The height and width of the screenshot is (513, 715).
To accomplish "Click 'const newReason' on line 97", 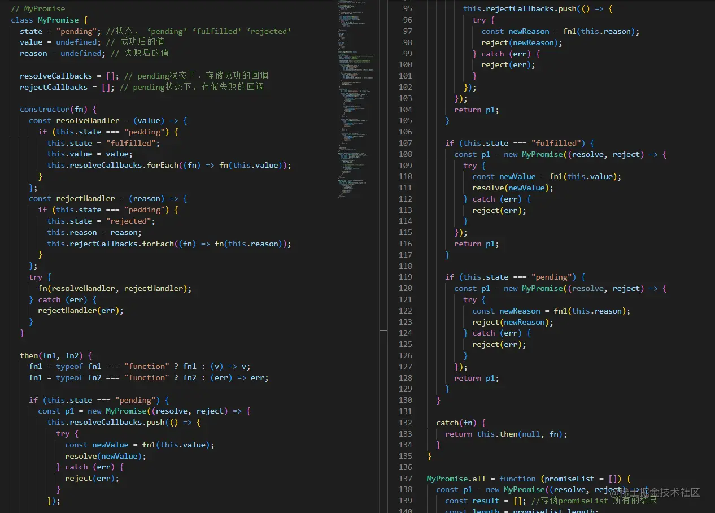I will (560, 31).
